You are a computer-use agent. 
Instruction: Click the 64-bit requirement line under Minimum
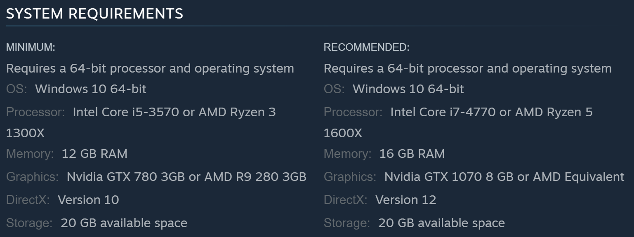coord(150,68)
